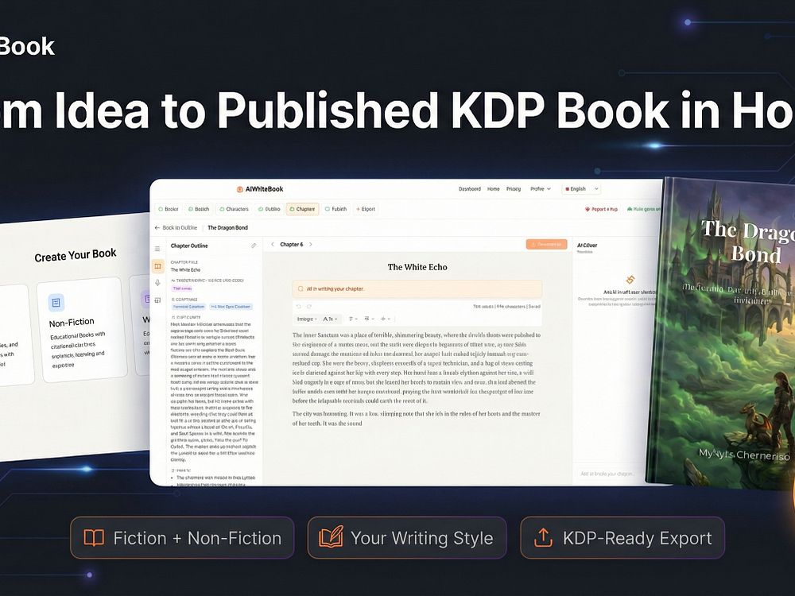Image resolution: width=795 pixels, height=596 pixels.
Task: Click the purple tag in Chapter Outline
Action: tap(182, 288)
